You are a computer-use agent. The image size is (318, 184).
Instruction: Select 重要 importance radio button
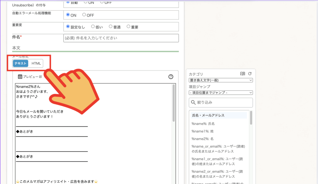129,27
